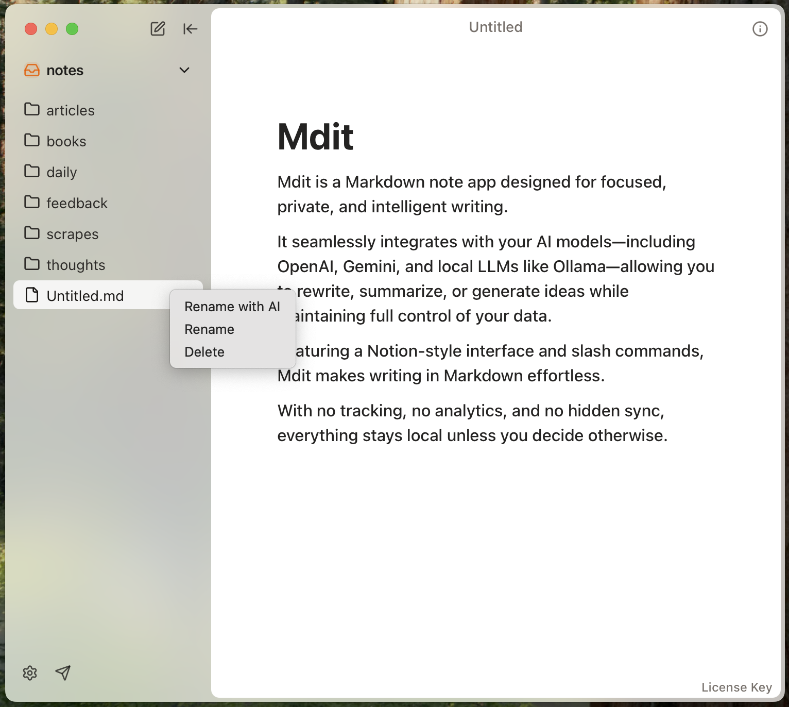Click the Untitled title in the header
This screenshot has width=789, height=707.
tap(495, 27)
